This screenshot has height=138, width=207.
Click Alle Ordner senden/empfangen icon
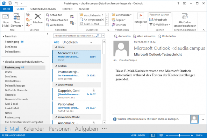click(x=185, y=16)
